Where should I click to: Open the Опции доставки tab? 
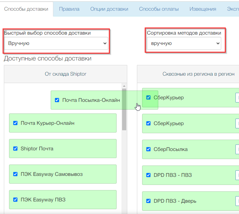click(109, 9)
